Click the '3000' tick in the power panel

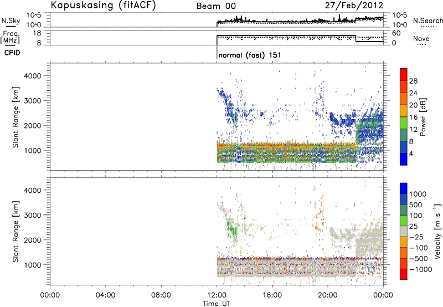point(32,101)
